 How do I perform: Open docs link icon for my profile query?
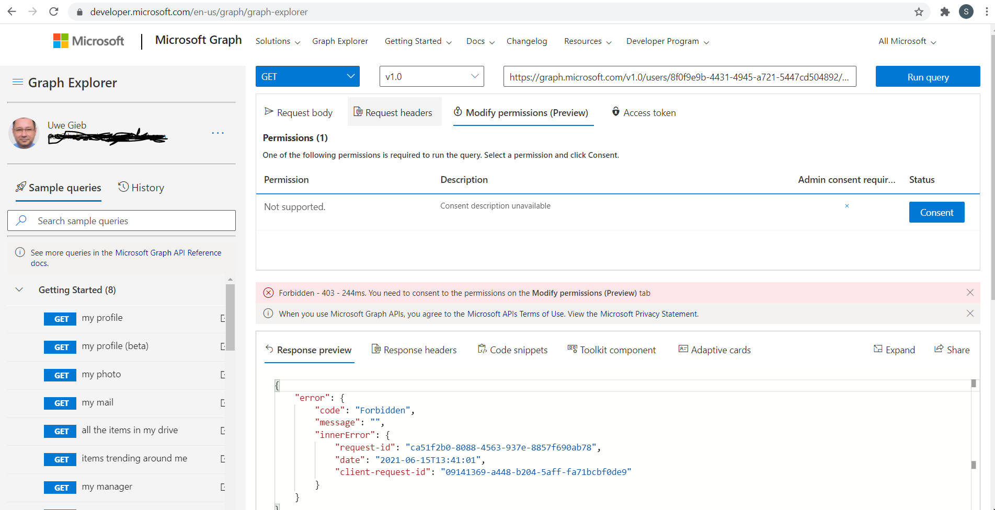coord(223,318)
